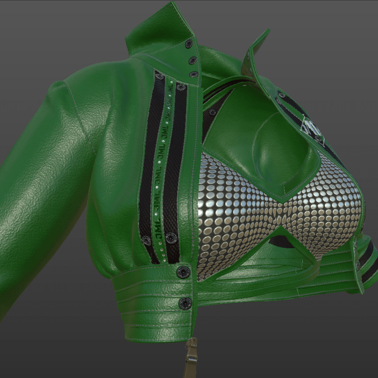
Task: Click the snap at the top of the left mesh stripe
Action: [160, 76]
